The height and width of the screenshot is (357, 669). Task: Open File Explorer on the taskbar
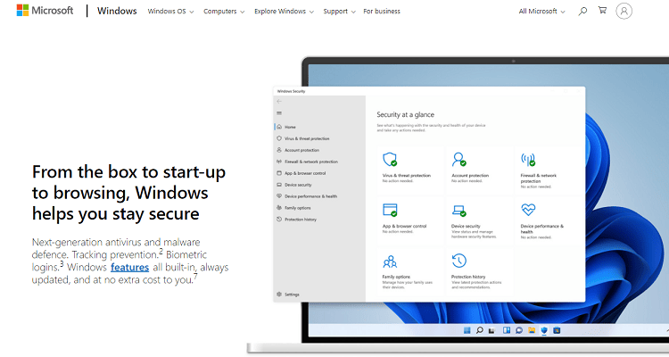click(532, 330)
